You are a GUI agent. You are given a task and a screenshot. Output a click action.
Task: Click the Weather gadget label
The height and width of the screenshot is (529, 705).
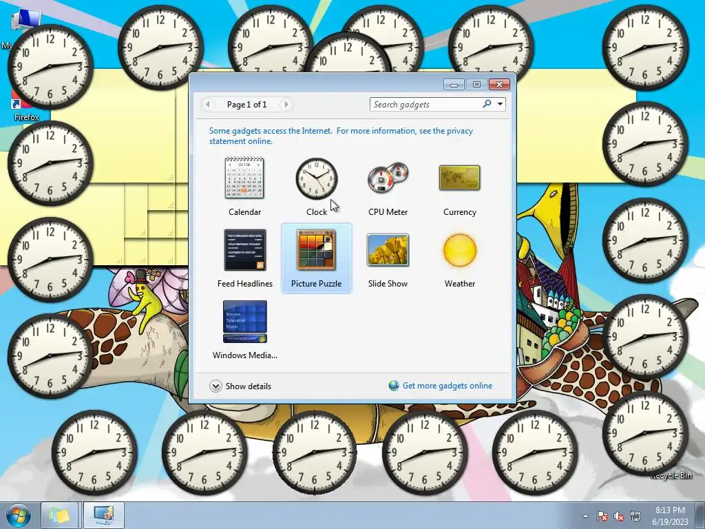459,283
